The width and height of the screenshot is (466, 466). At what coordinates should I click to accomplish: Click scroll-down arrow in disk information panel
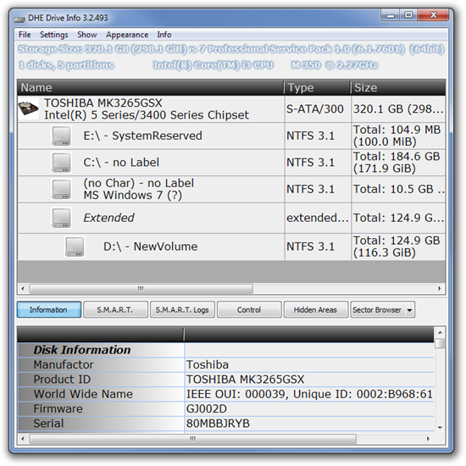[x=440, y=427]
